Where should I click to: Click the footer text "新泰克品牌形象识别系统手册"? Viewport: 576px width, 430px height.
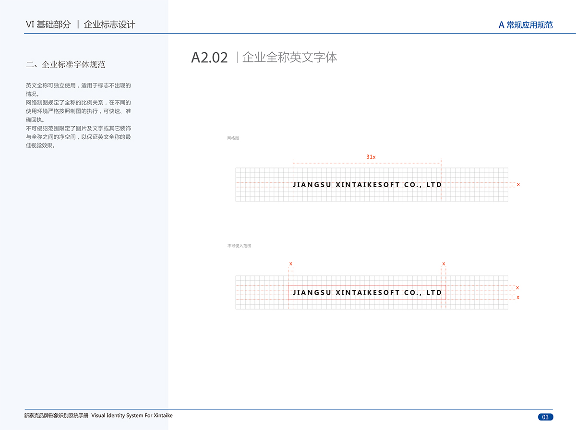click(x=56, y=416)
